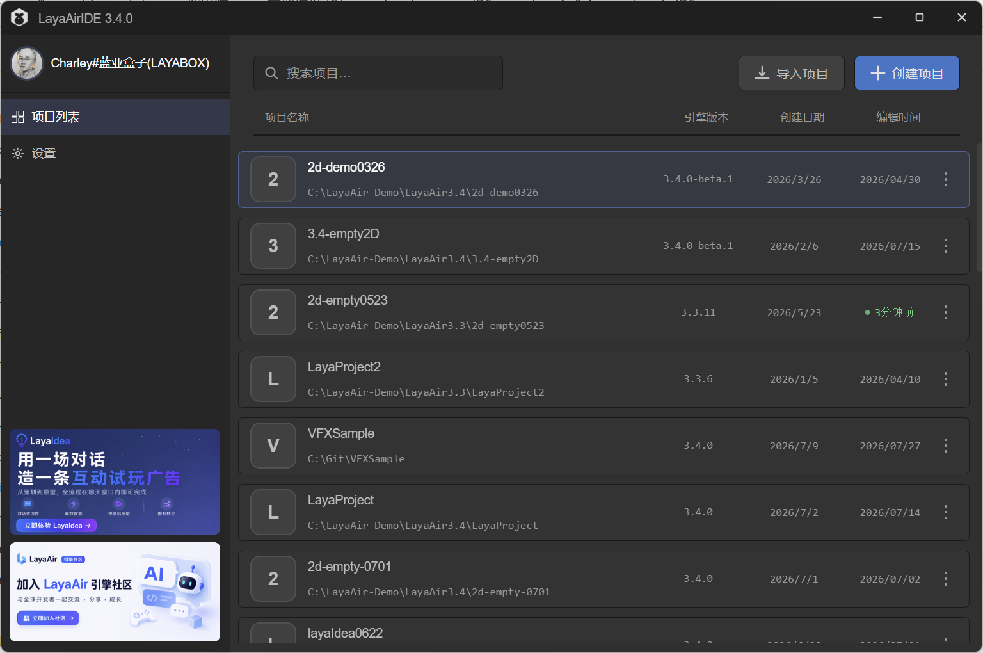Click the 创建日期 column header
The image size is (983, 653).
803,117
